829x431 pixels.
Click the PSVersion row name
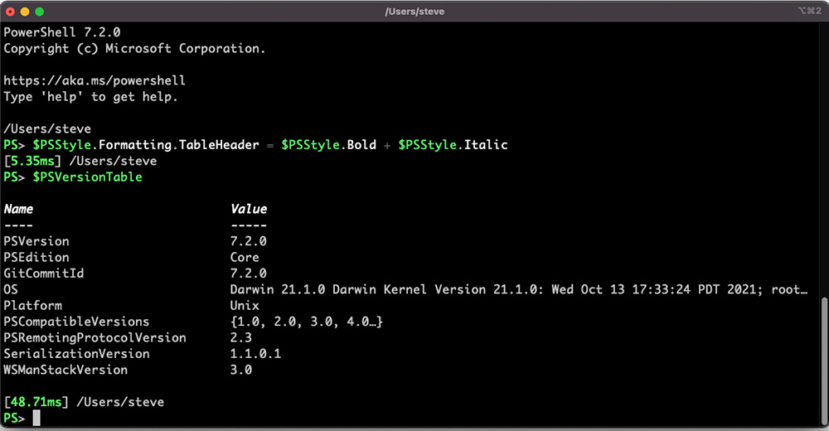[x=36, y=241]
